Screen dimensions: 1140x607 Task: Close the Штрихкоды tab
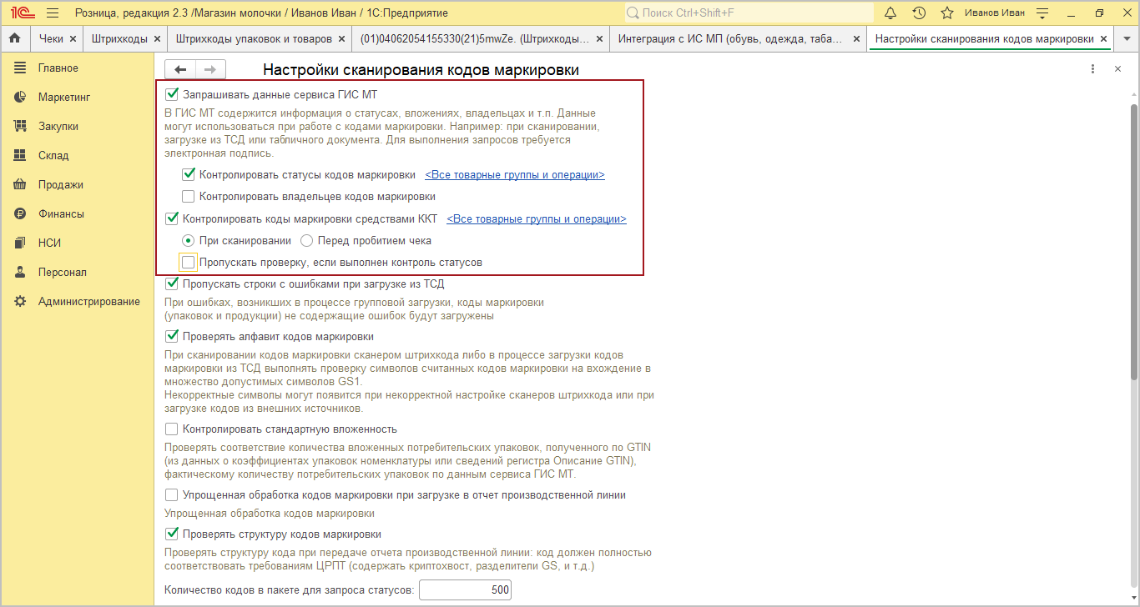pyautogui.click(x=158, y=39)
